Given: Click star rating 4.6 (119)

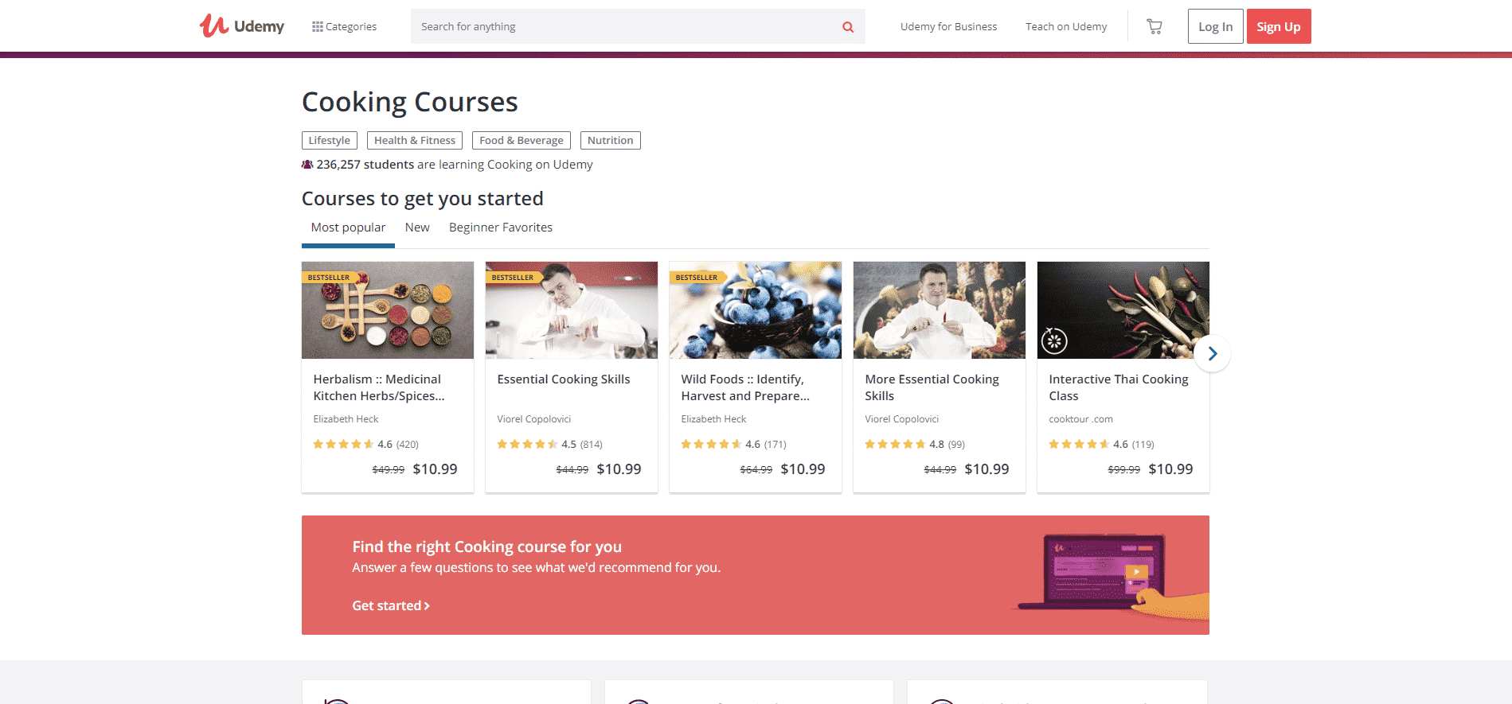Looking at the screenshot, I should coord(1102,445).
